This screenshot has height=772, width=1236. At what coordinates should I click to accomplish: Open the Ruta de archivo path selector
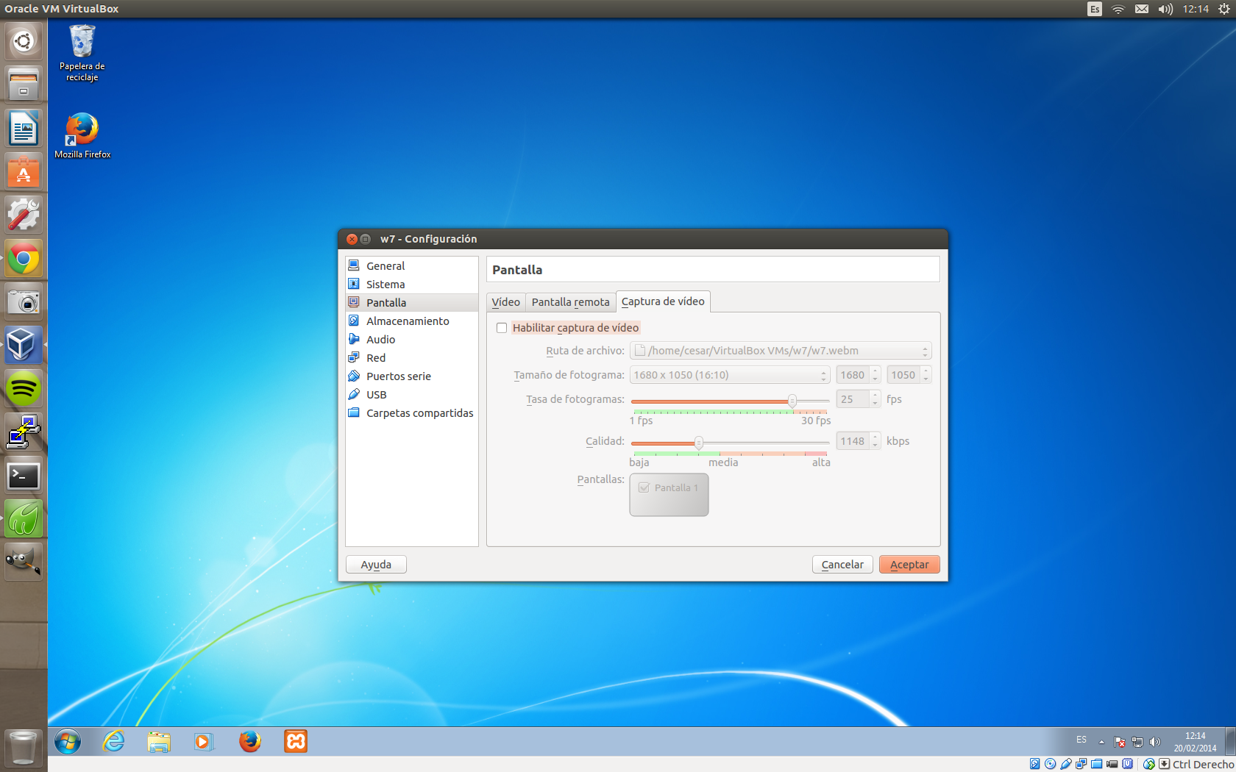[x=780, y=351]
